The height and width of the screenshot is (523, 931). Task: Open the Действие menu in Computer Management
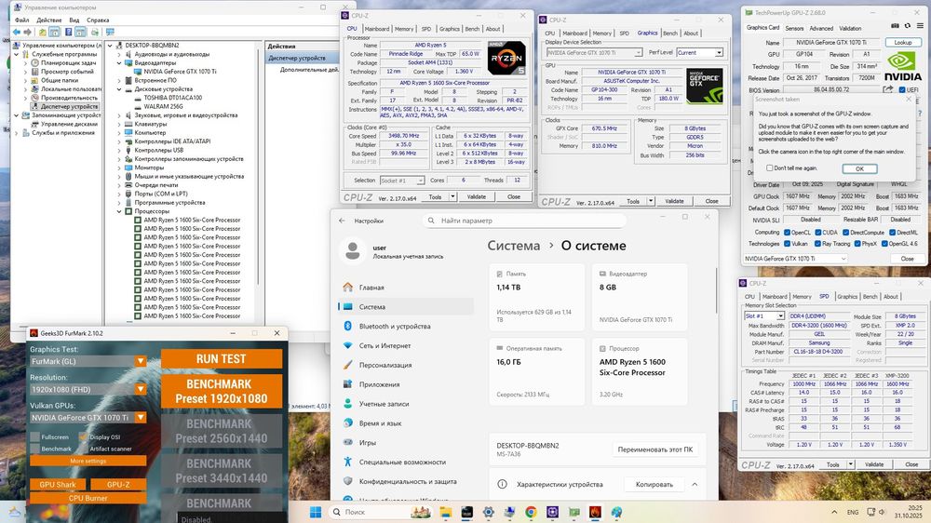(49, 20)
